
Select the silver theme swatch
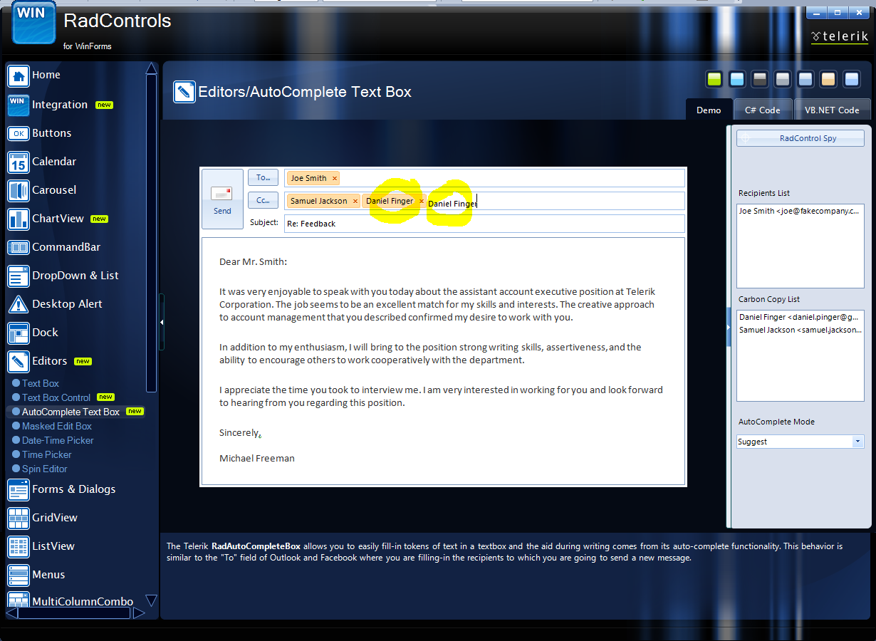[x=783, y=79]
